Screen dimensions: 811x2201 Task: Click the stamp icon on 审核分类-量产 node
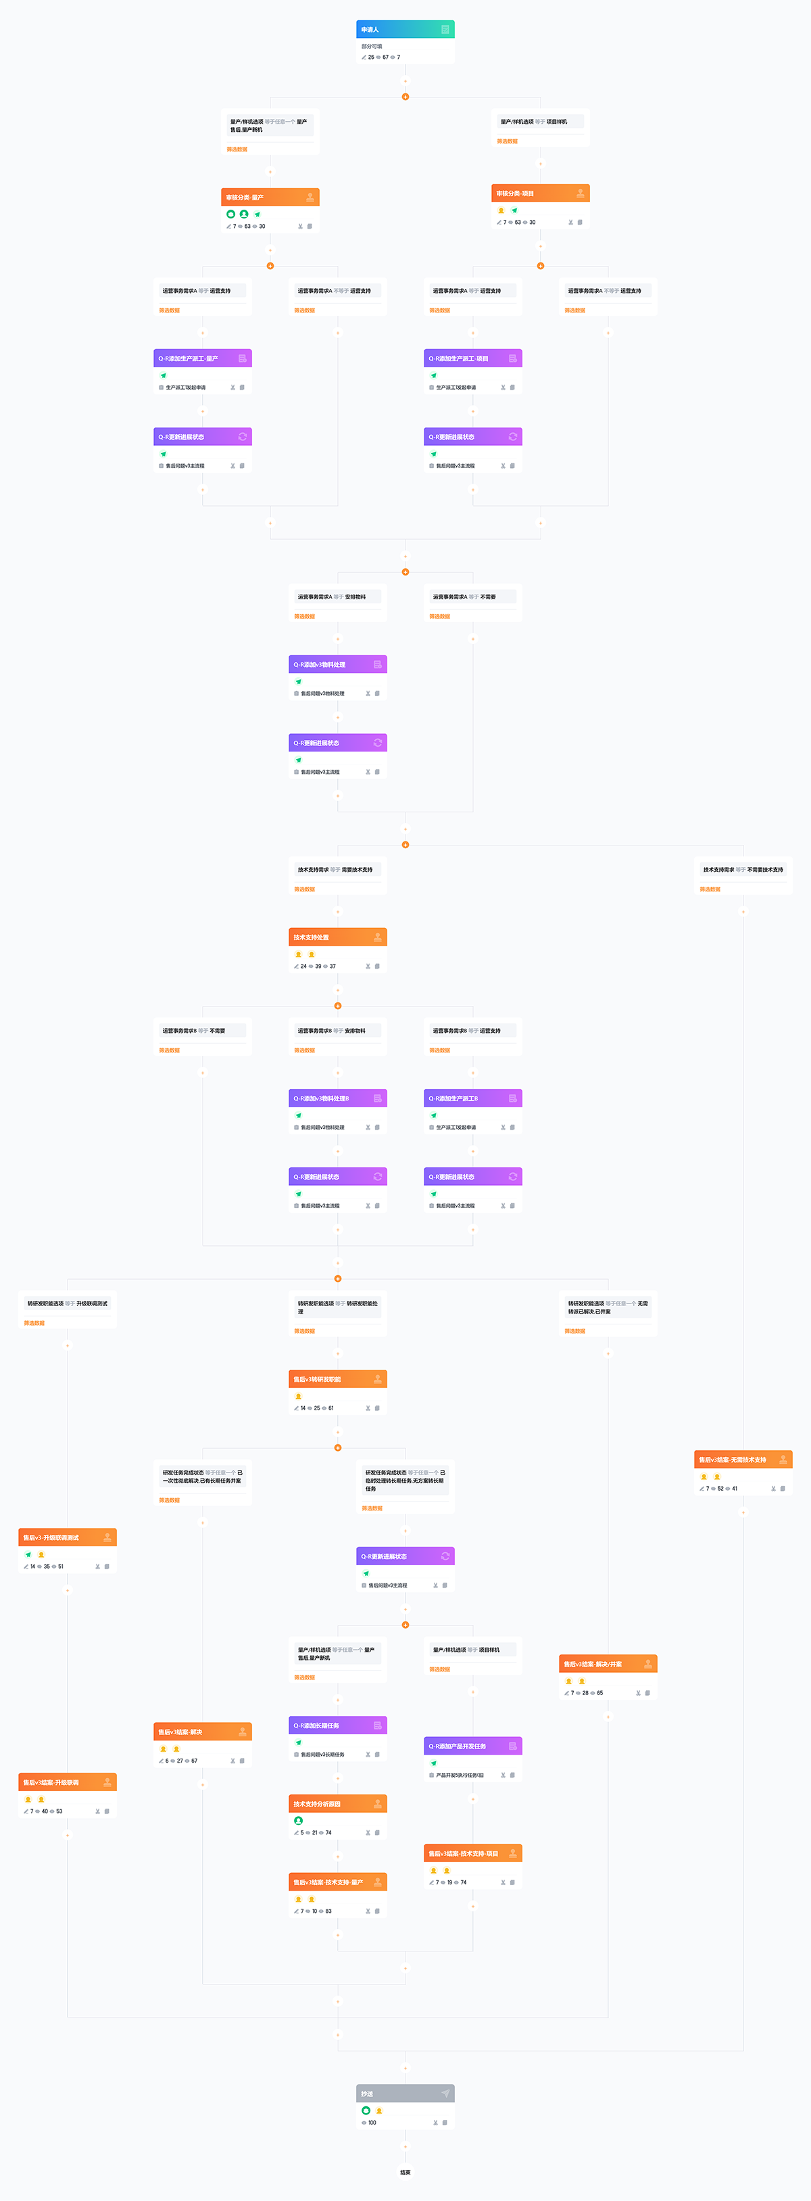click(x=310, y=198)
